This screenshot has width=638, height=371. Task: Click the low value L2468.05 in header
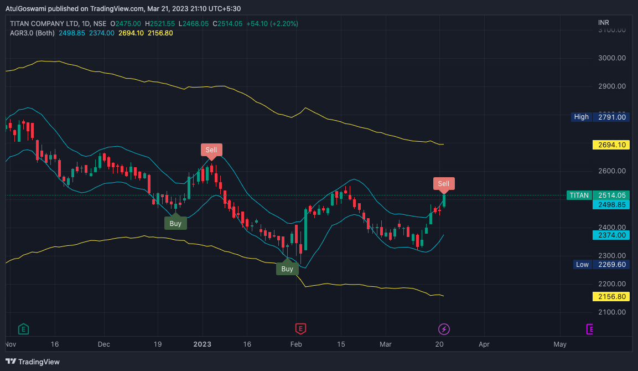pyautogui.click(x=194, y=24)
